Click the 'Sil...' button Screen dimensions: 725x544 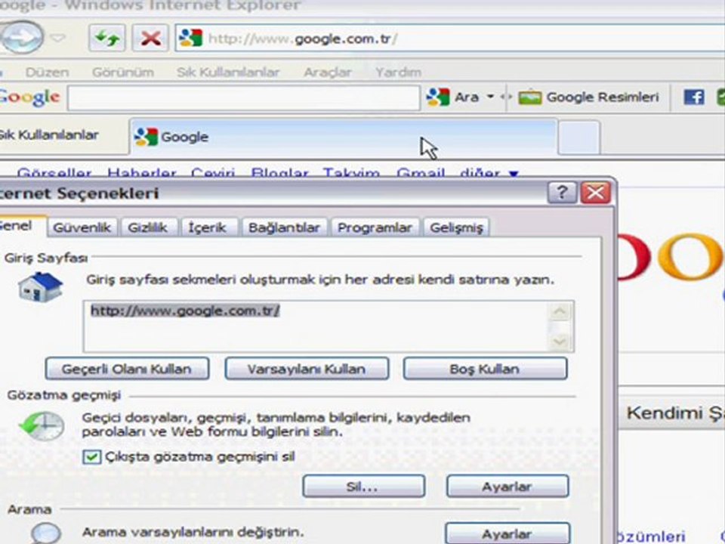363,486
